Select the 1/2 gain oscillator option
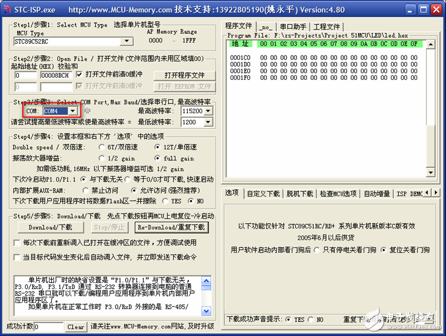This screenshot has height=336, width=446. [x=101, y=158]
